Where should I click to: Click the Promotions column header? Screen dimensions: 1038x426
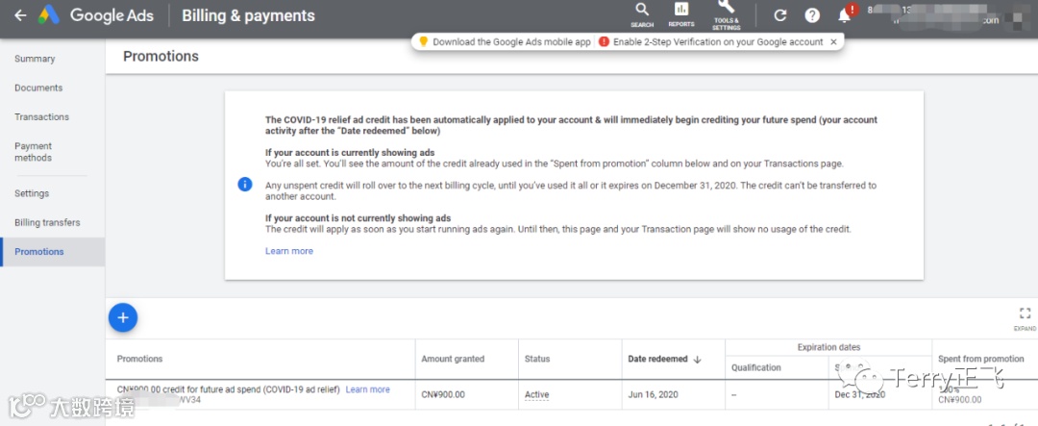click(139, 359)
